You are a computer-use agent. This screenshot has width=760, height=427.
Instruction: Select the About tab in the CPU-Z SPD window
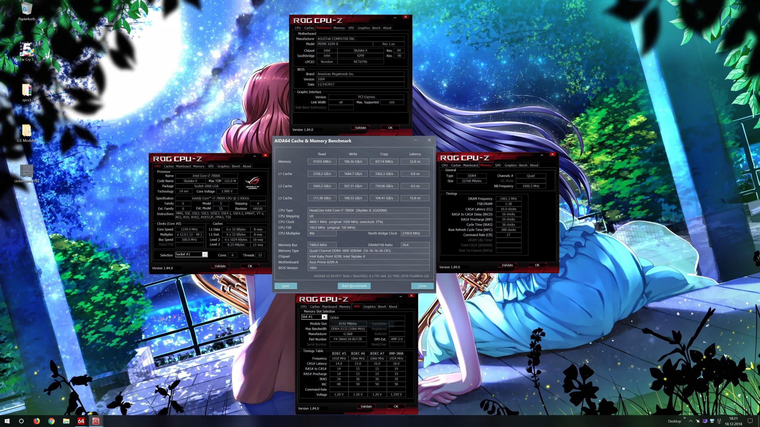393,307
